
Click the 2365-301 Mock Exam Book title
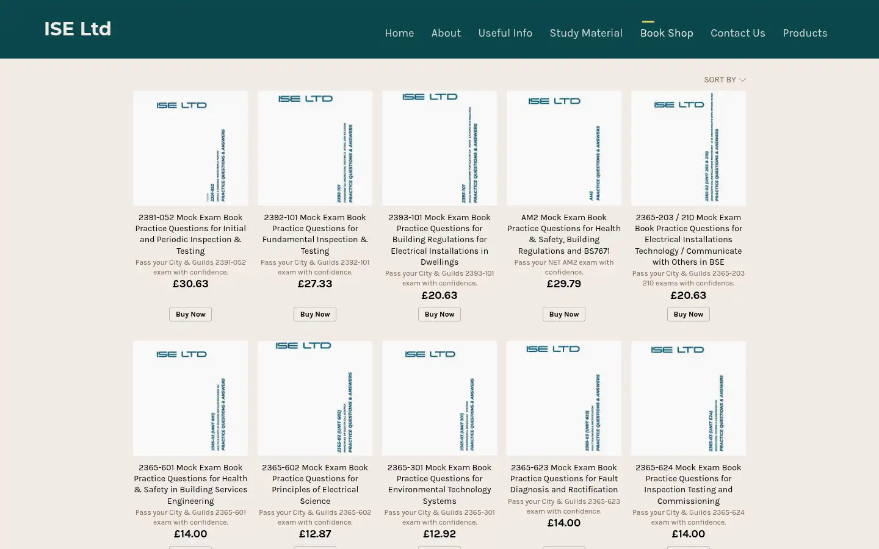(x=440, y=484)
